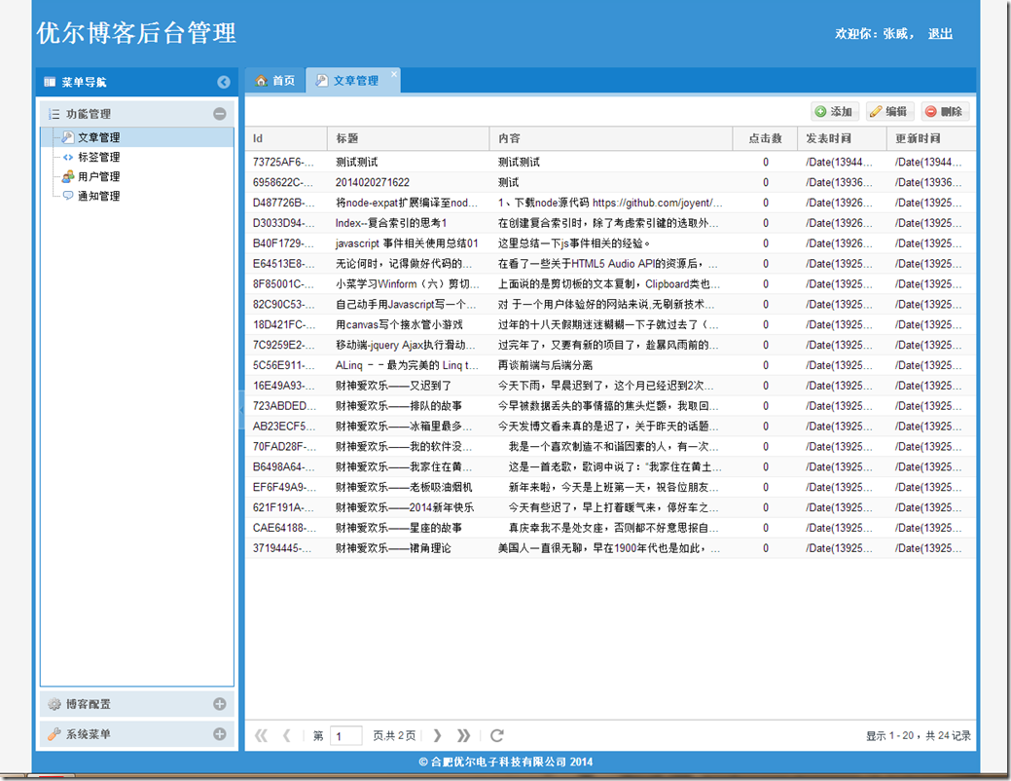1011x781 pixels.
Task: Click the previous page arrow icon
Action: pos(286,735)
